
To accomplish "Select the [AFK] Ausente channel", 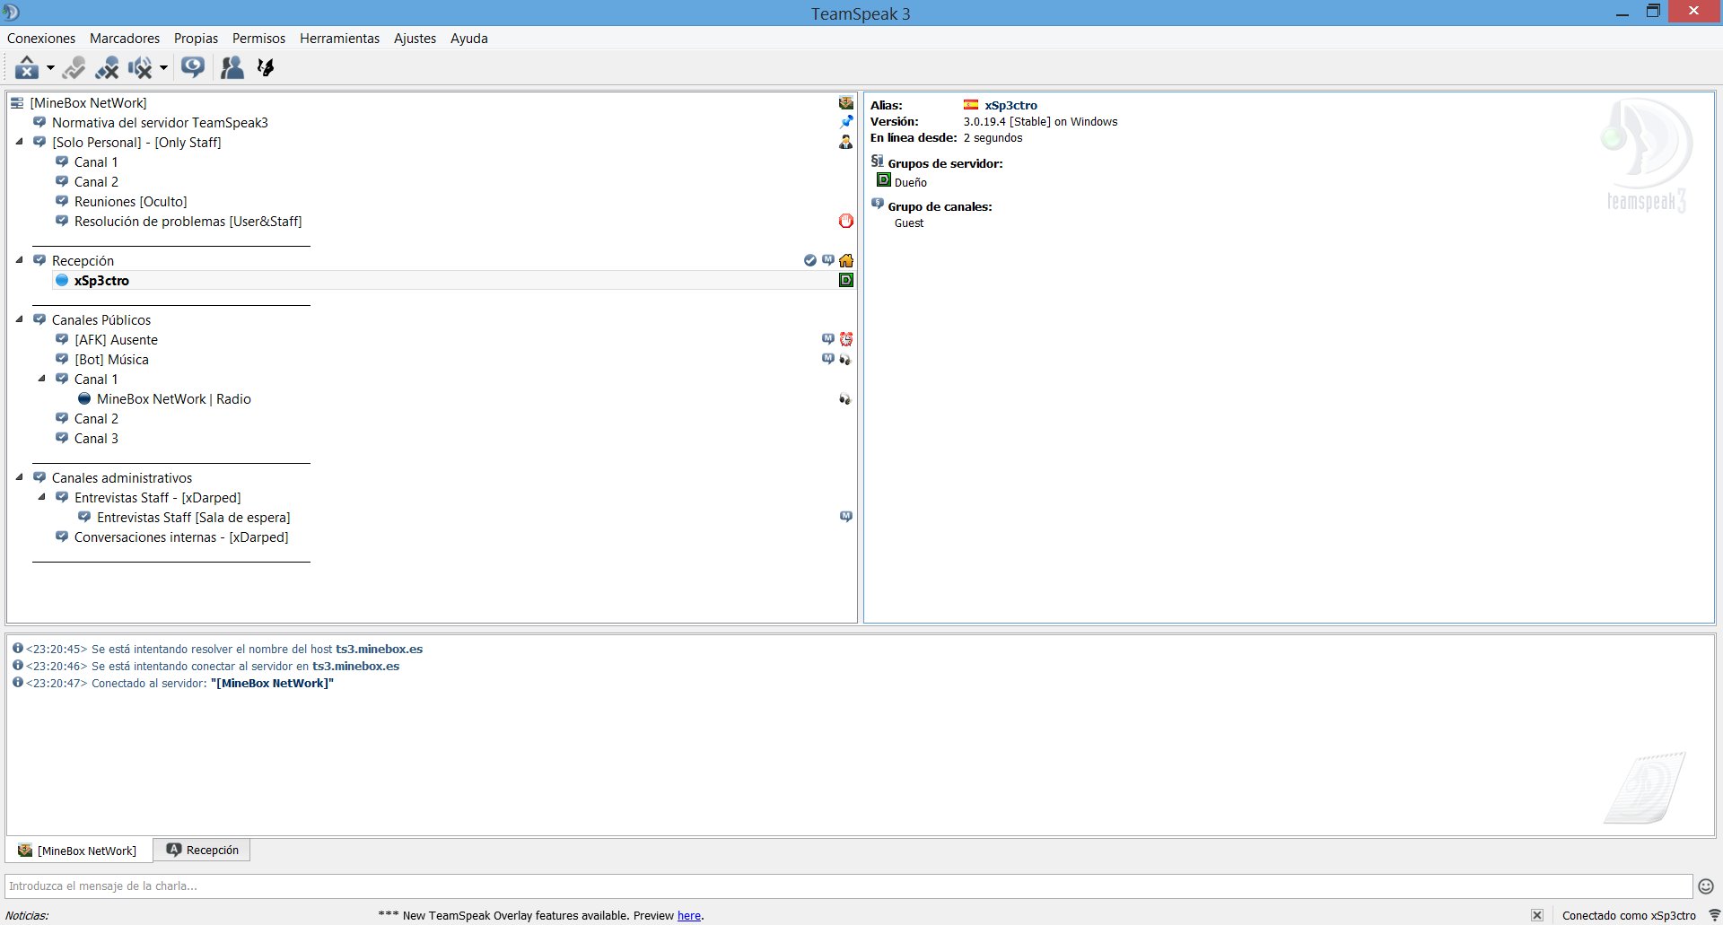I will tap(116, 340).
